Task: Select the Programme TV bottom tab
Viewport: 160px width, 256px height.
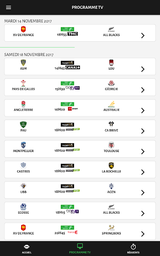Action: tap(80, 249)
